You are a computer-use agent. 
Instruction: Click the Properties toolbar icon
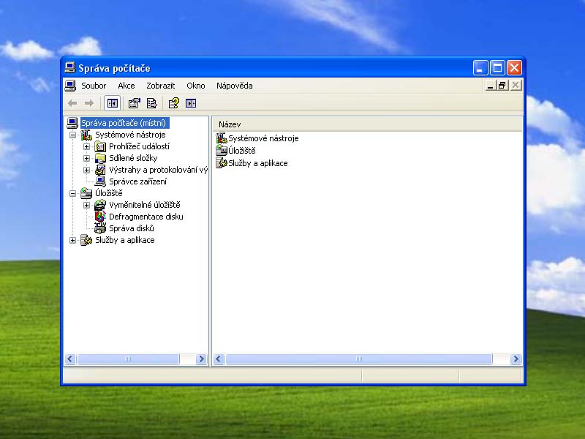click(135, 103)
